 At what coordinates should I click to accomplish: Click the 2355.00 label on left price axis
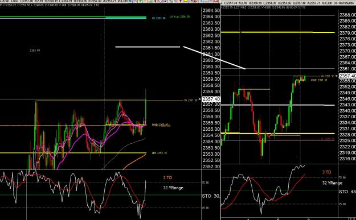pyautogui.click(x=211, y=129)
